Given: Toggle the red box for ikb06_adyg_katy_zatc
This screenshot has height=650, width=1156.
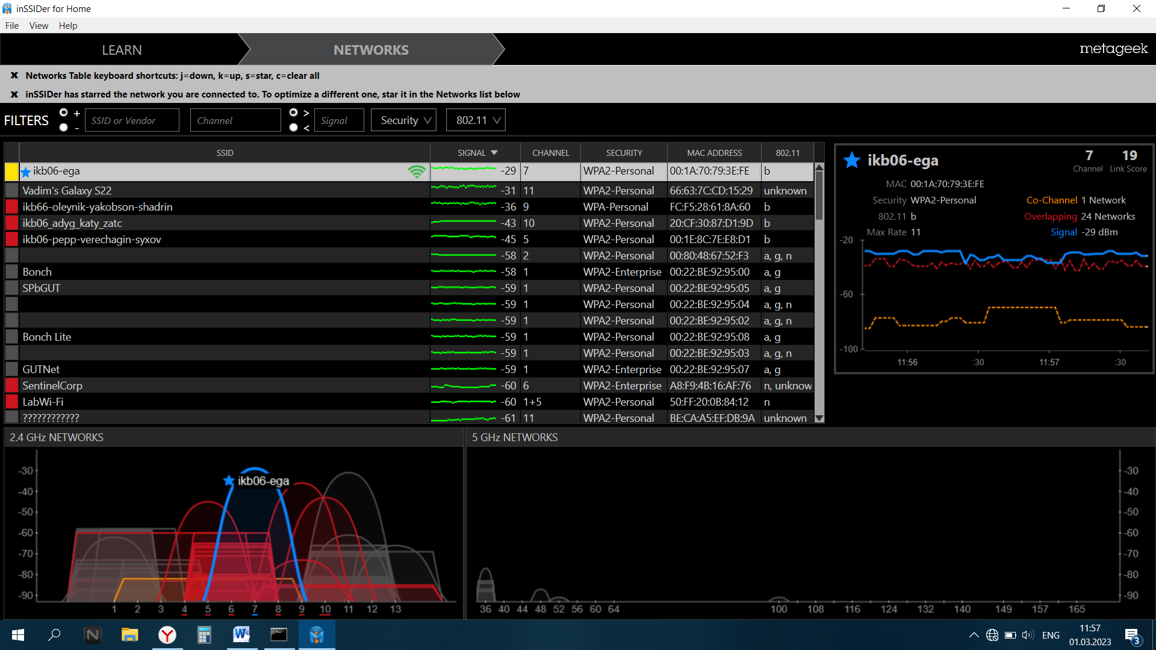Looking at the screenshot, I should (11, 223).
